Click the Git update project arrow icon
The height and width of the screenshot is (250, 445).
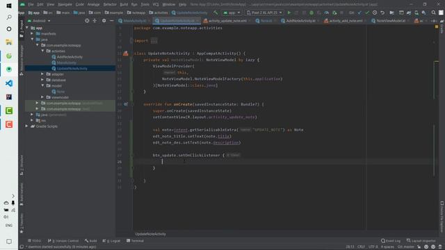tap(359, 12)
